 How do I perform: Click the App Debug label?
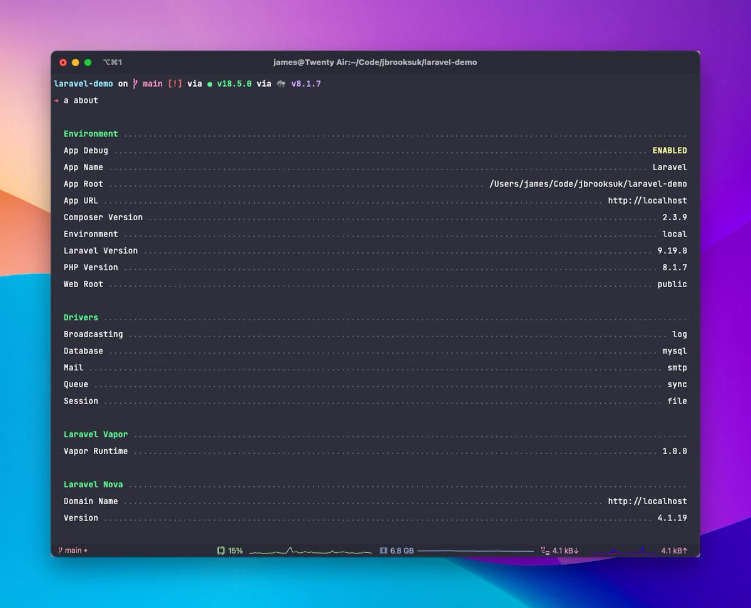(86, 150)
